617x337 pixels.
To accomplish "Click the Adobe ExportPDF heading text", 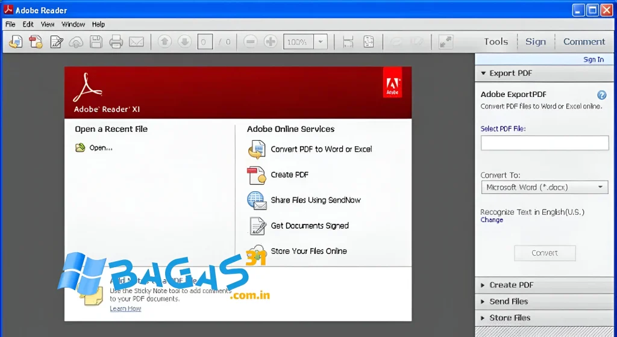I will (513, 94).
